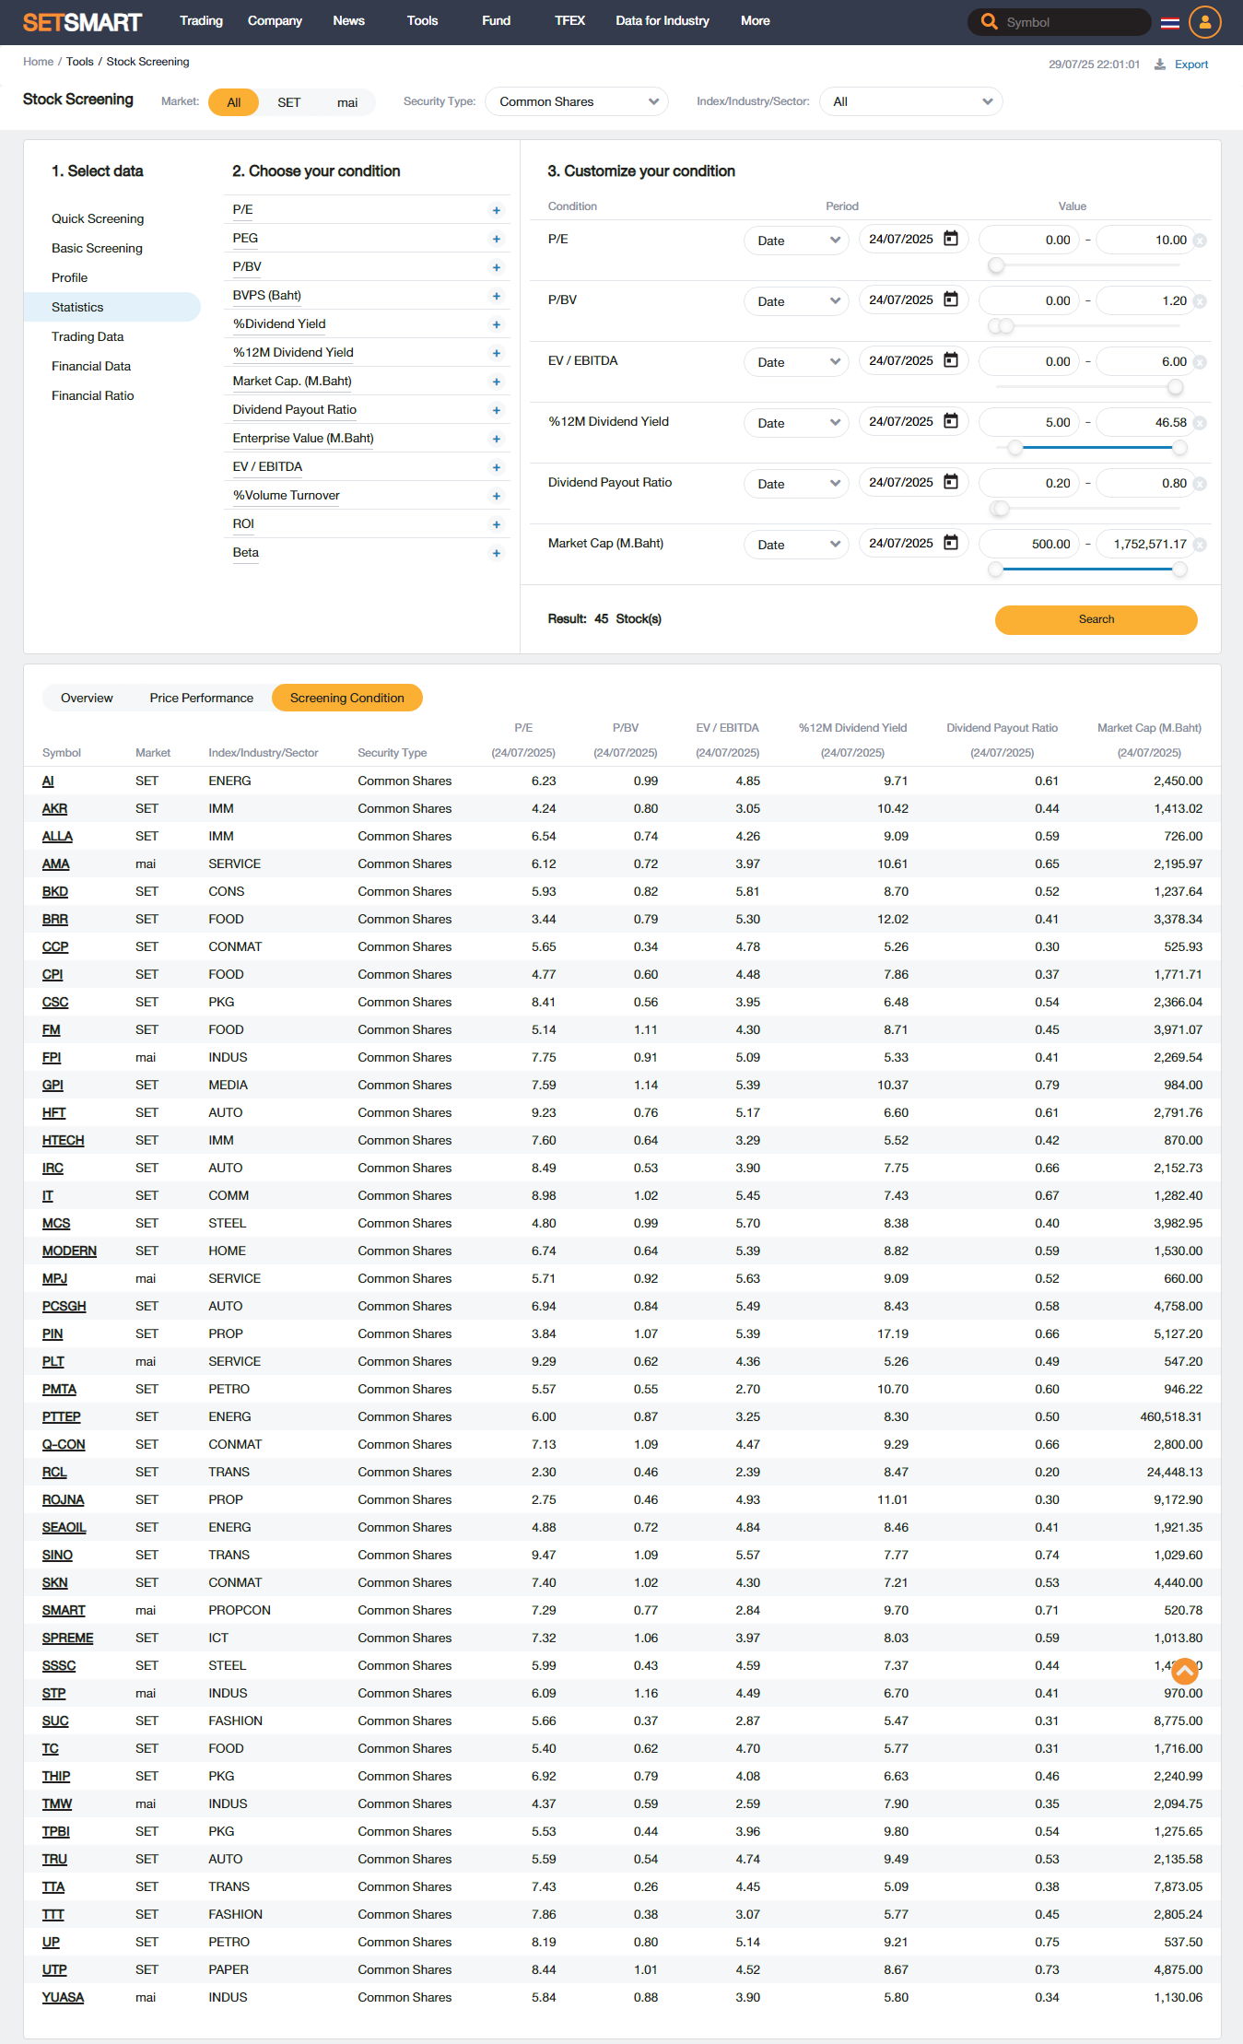Add EV / EBITDA condition plus icon
Image resolution: width=1243 pixels, height=2044 pixels.
pos(497,467)
